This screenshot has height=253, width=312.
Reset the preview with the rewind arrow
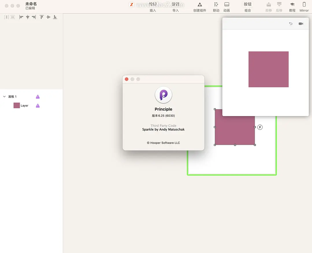click(x=291, y=24)
